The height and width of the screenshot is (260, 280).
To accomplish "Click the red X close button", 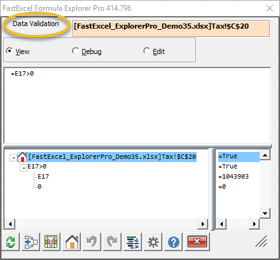I will tap(197, 242).
